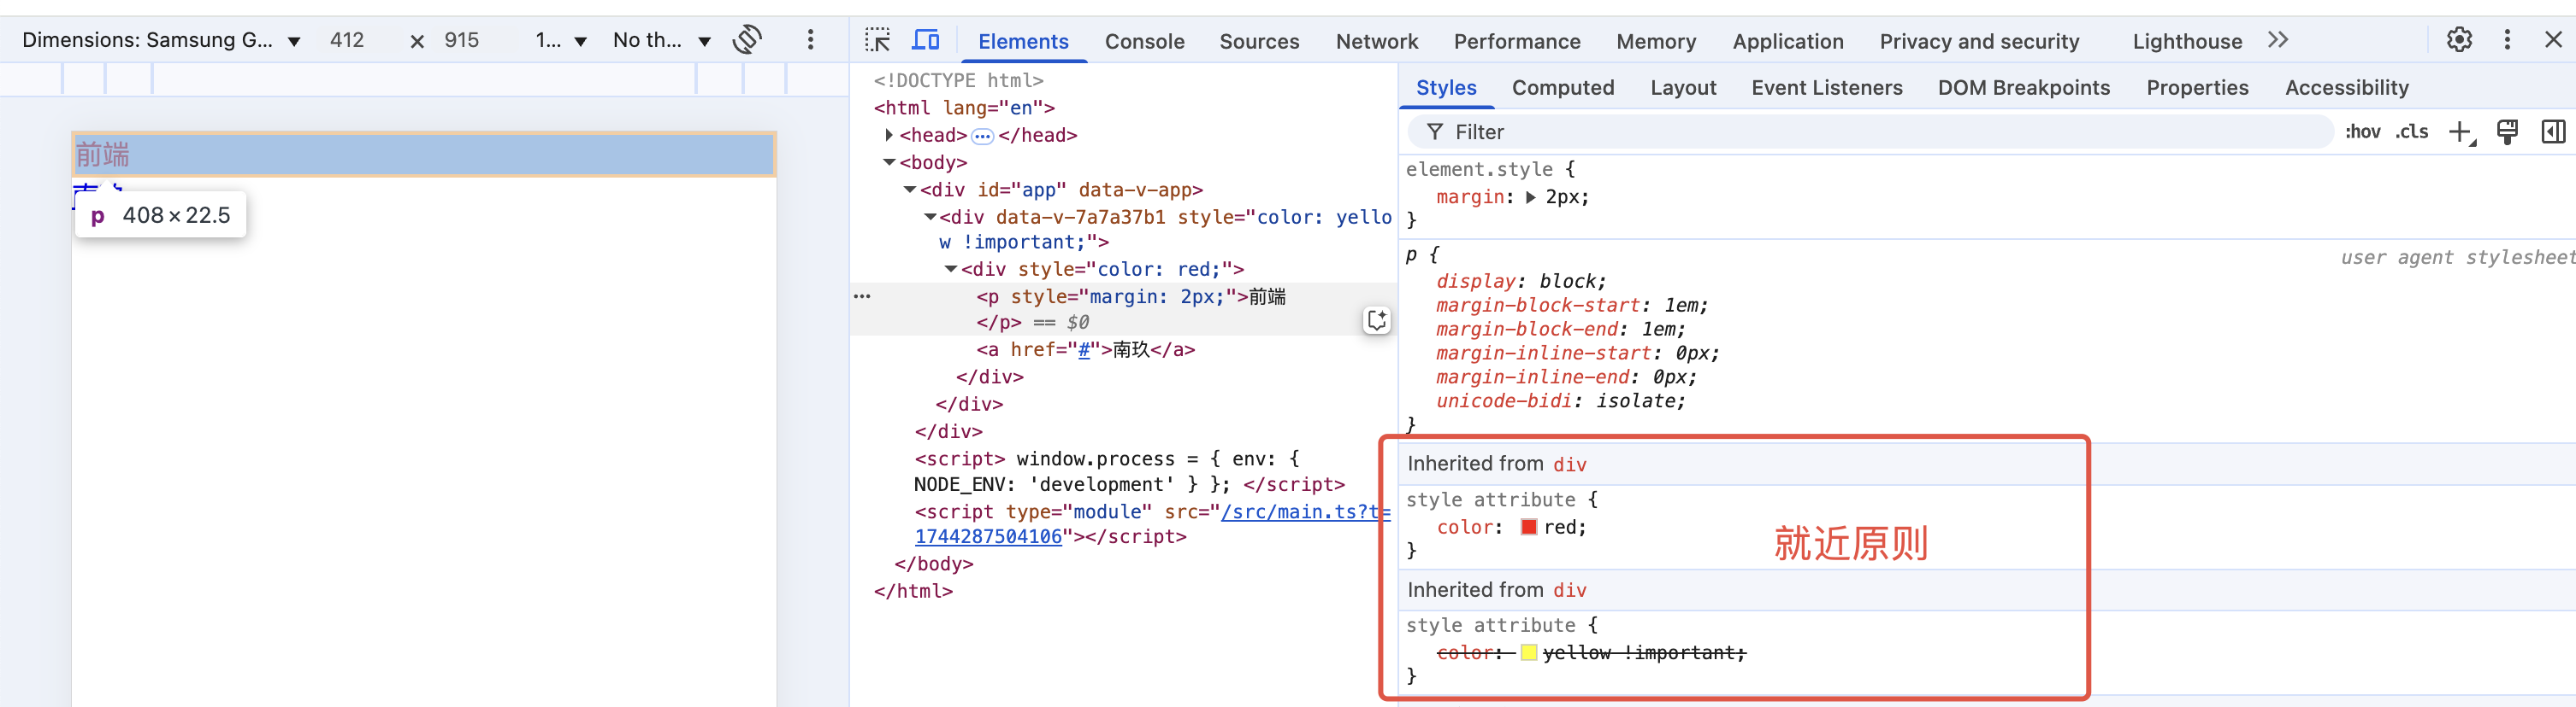Click the new style rule plus icon
Viewport: 2576px width, 707px height.
[x=2460, y=131]
